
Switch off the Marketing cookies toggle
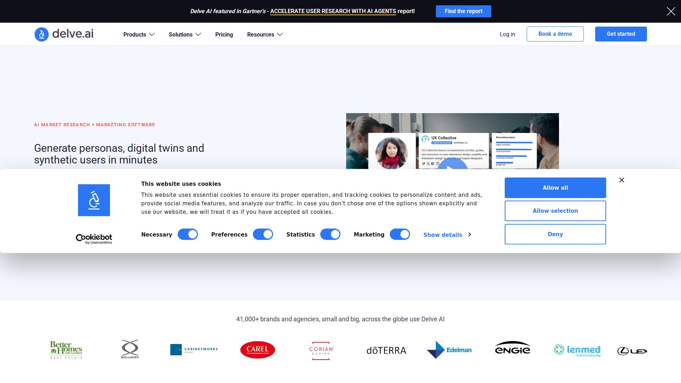point(400,234)
